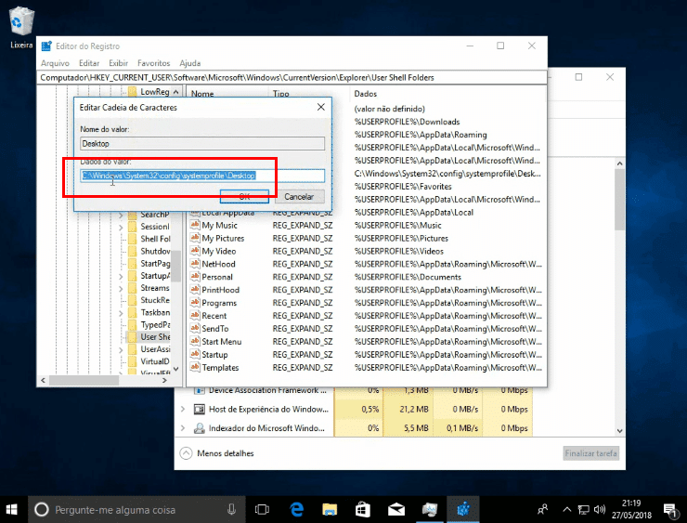687x523 pixels.
Task: Click the Indexador do Microsoft process icon
Action: tap(200, 428)
